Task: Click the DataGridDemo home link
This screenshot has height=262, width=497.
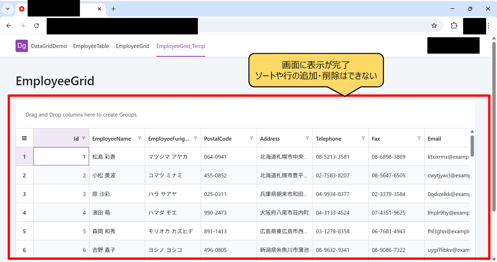Action: (49, 46)
